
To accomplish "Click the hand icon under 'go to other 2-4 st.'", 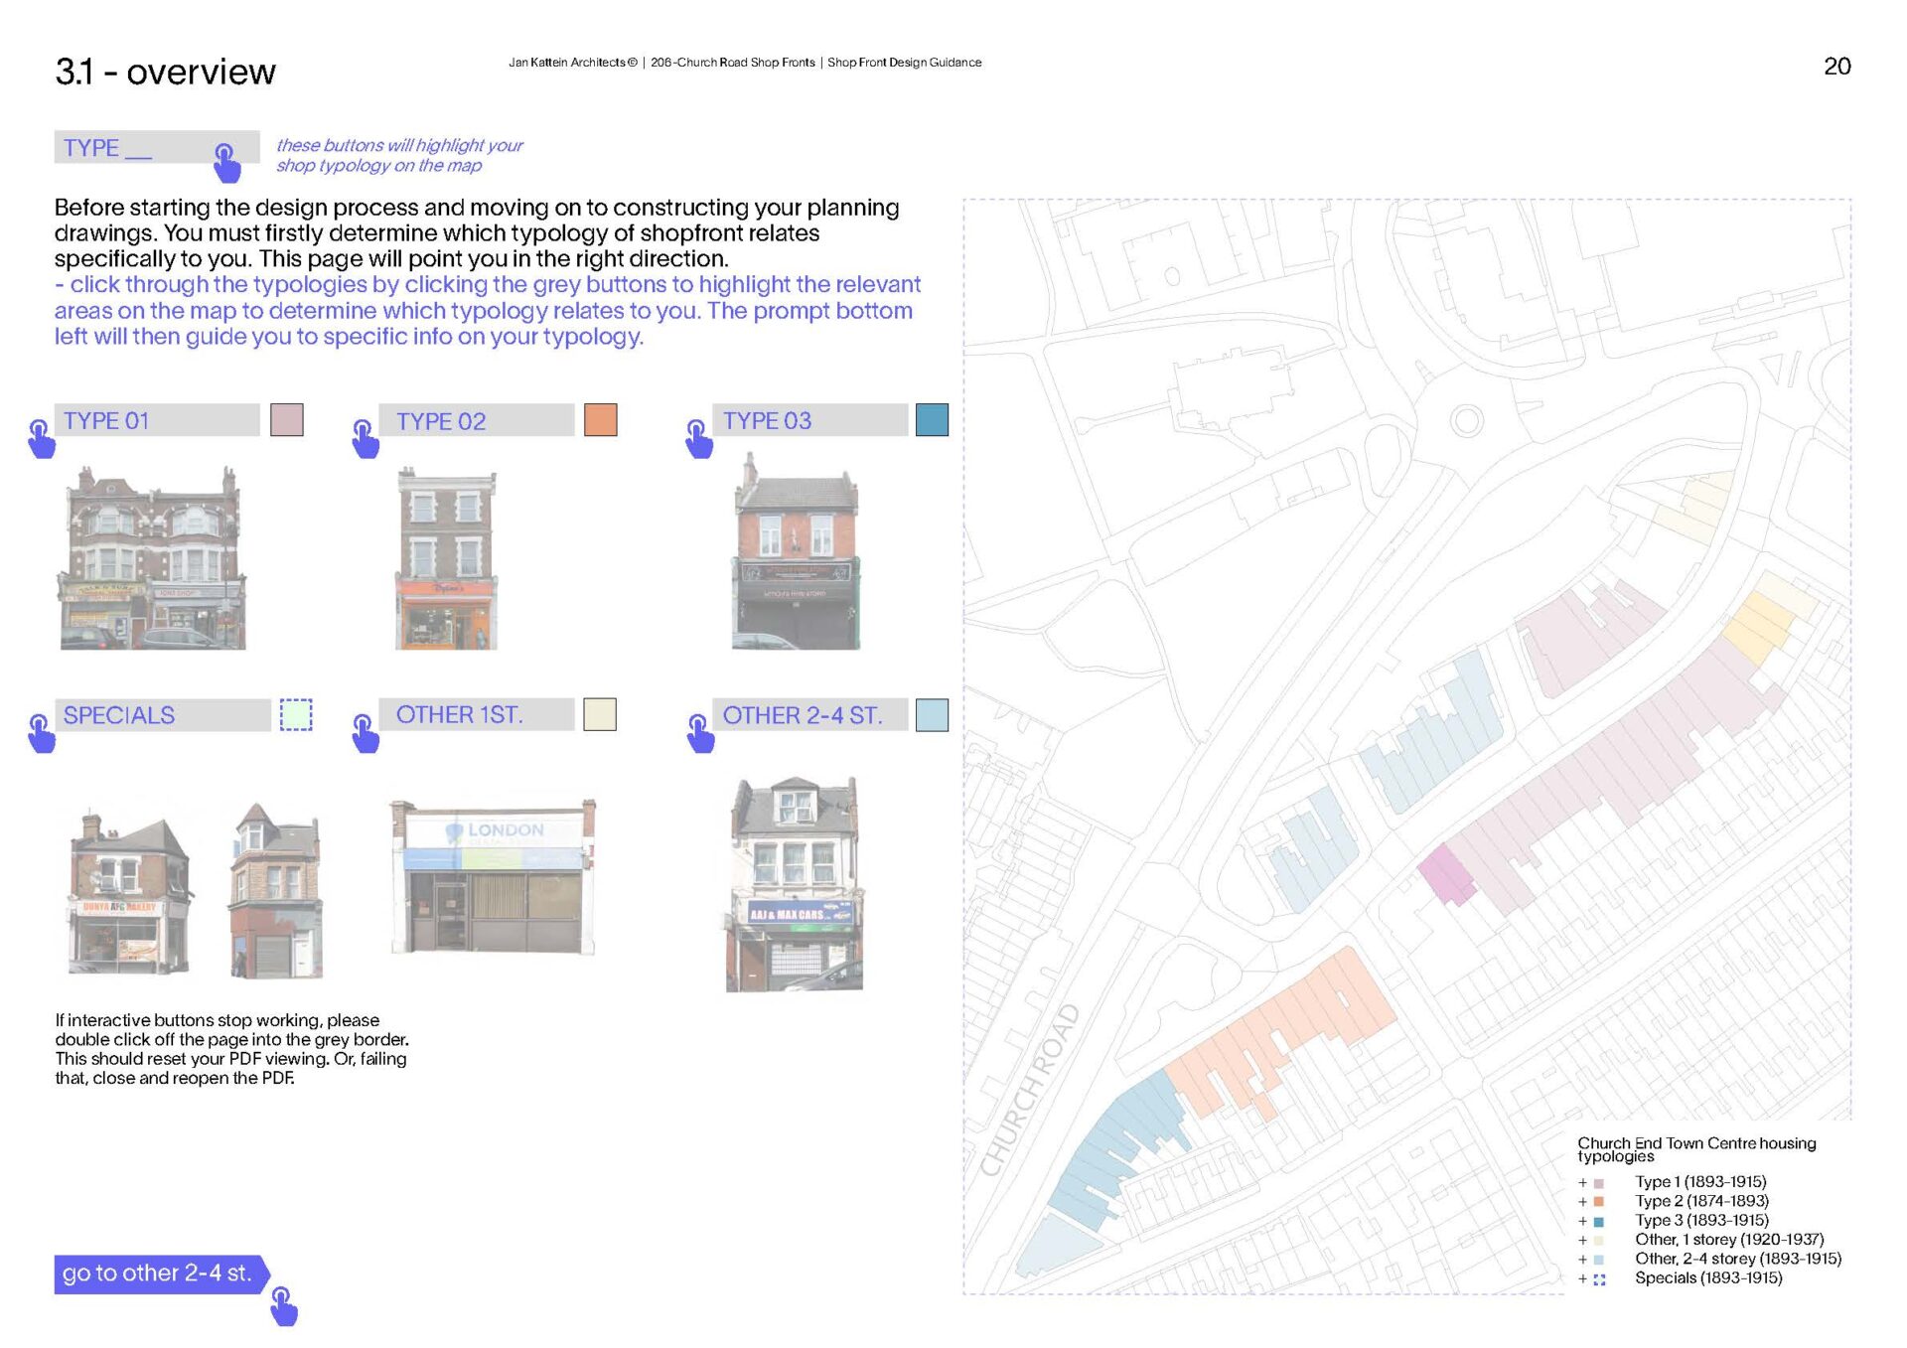I will tap(283, 1306).
